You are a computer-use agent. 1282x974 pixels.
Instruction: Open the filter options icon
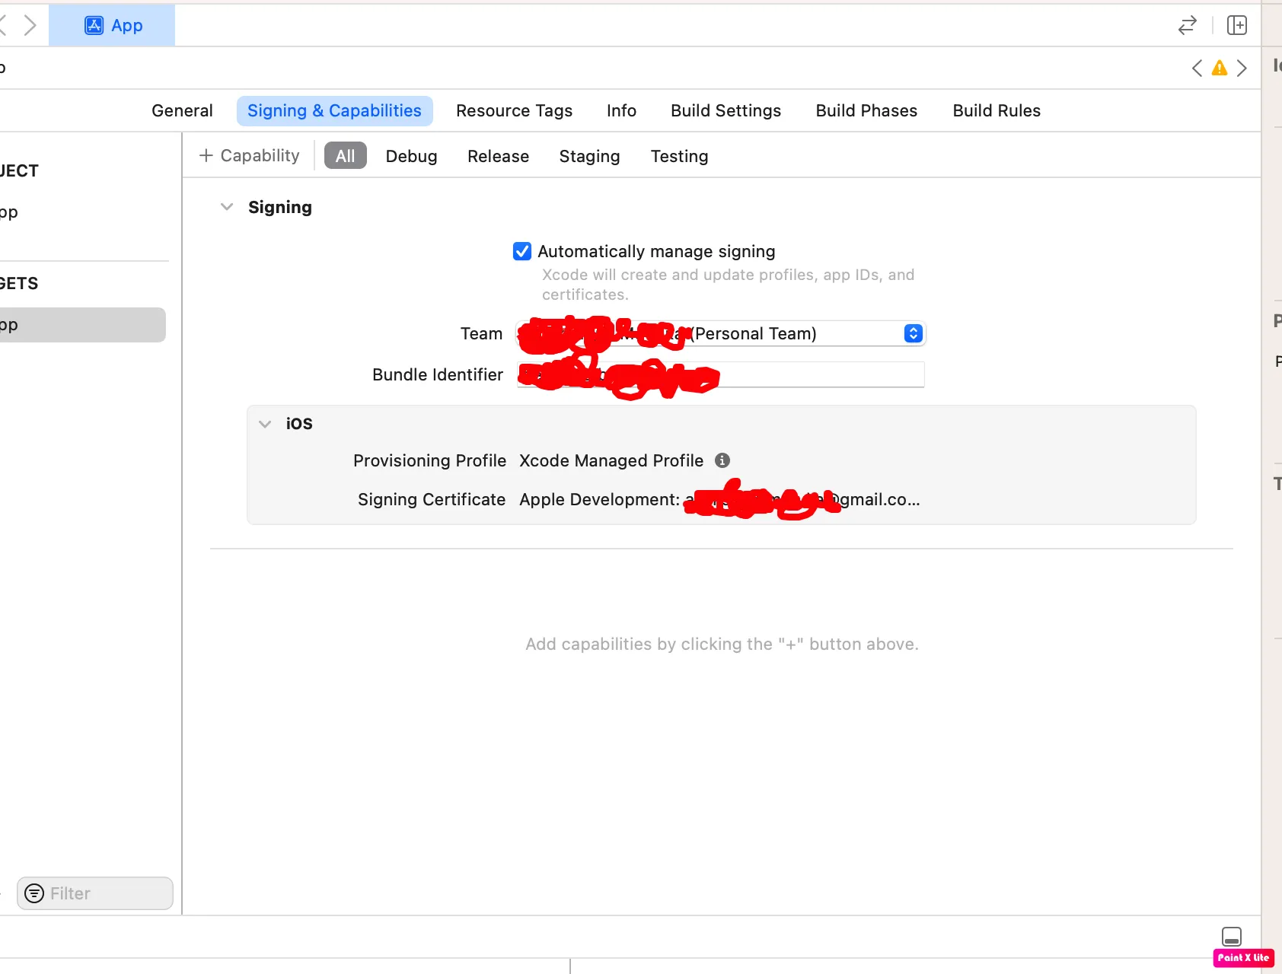pyautogui.click(x=34, y=893)
